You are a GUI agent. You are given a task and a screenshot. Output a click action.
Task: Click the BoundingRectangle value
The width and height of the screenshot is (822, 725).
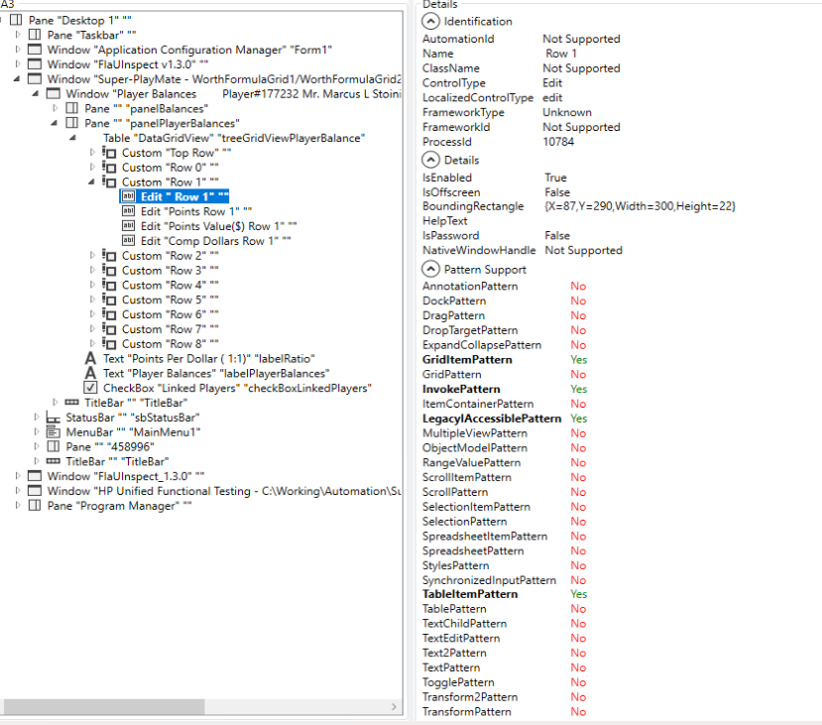point(640,206)
